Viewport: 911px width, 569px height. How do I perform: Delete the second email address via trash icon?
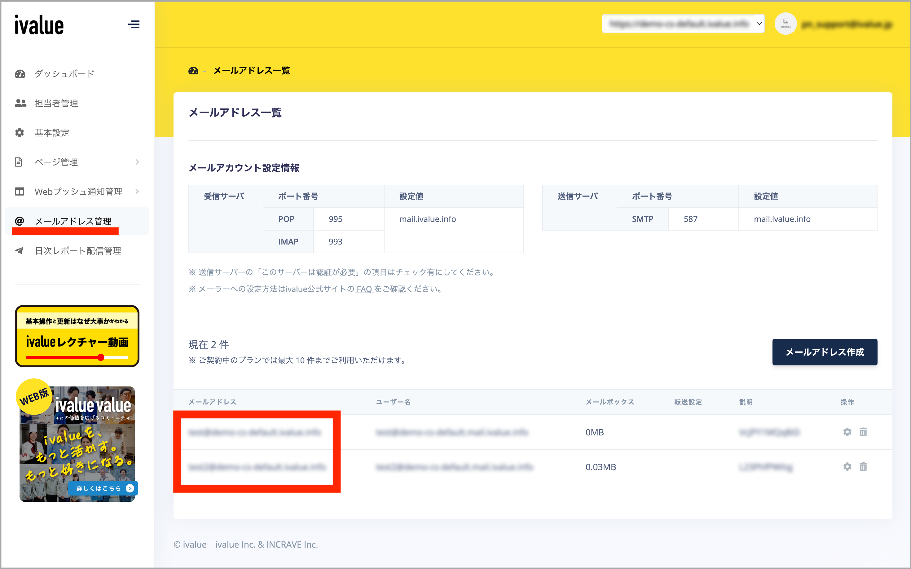864,467
